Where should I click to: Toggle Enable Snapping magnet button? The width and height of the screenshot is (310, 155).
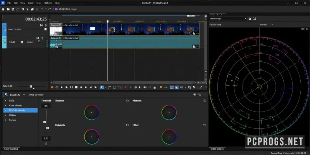click(x=172, y=87)
